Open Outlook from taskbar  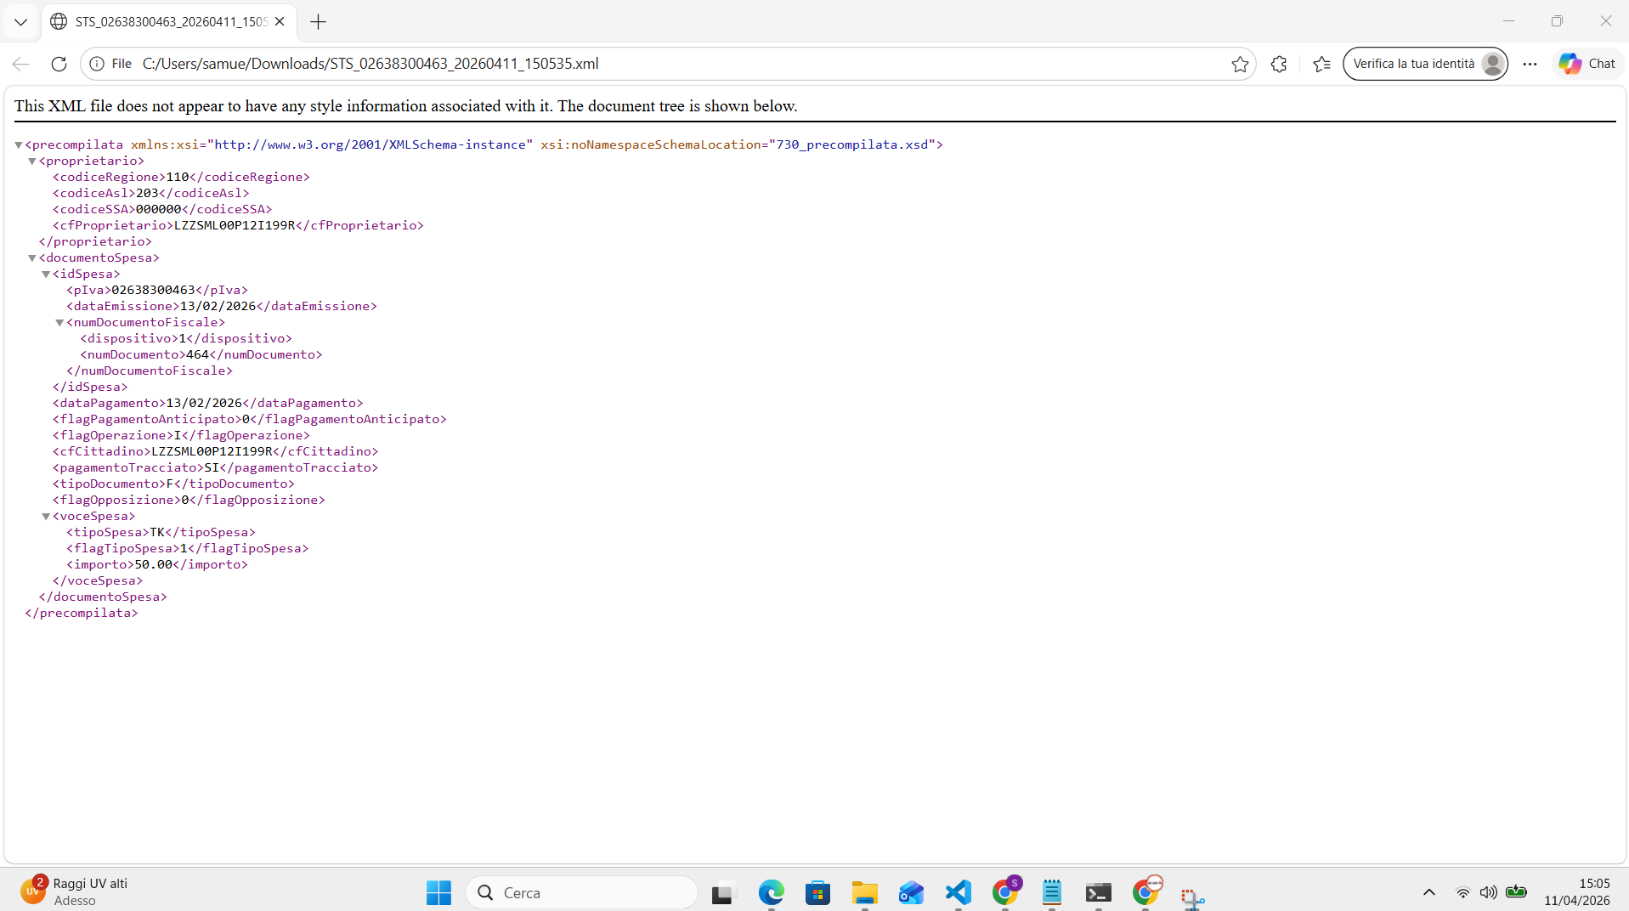pyautogui.click(x=911, y=892)
